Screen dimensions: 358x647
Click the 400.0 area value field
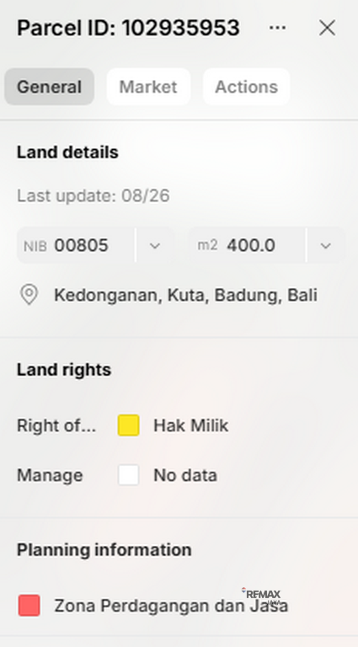point(247,245)
